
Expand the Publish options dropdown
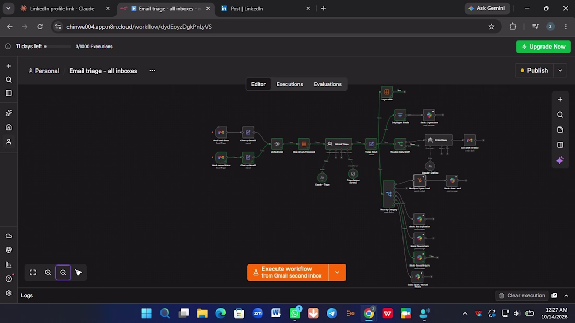560,71
